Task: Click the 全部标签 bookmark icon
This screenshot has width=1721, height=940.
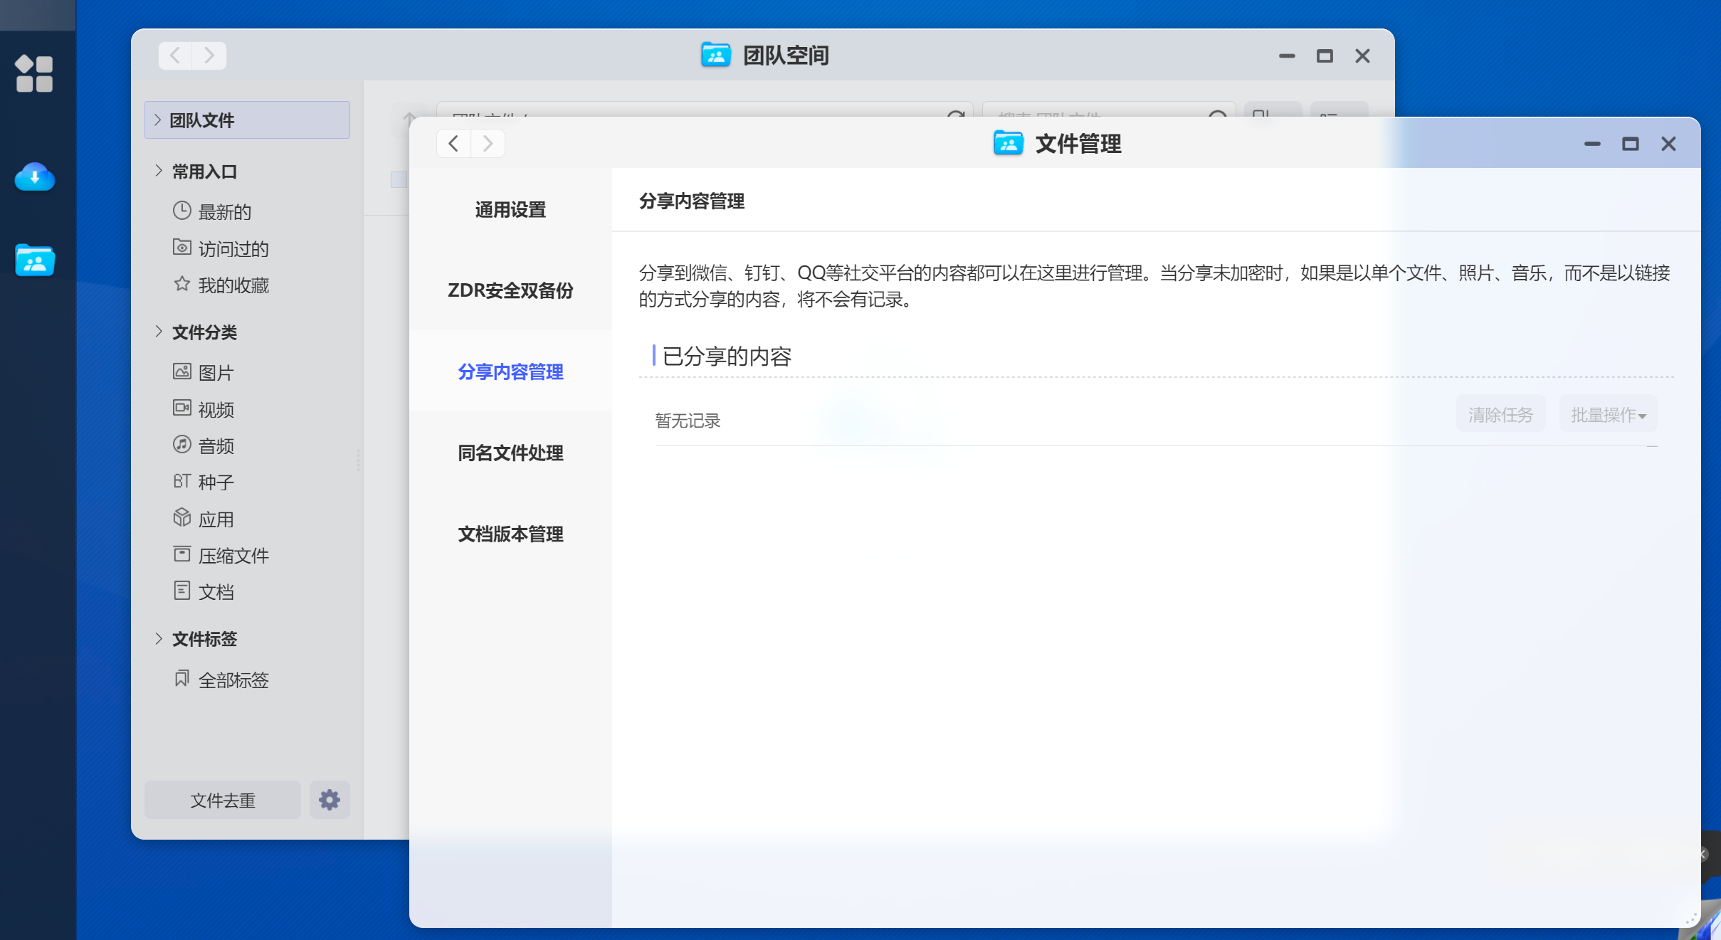Action: point(182,678)
